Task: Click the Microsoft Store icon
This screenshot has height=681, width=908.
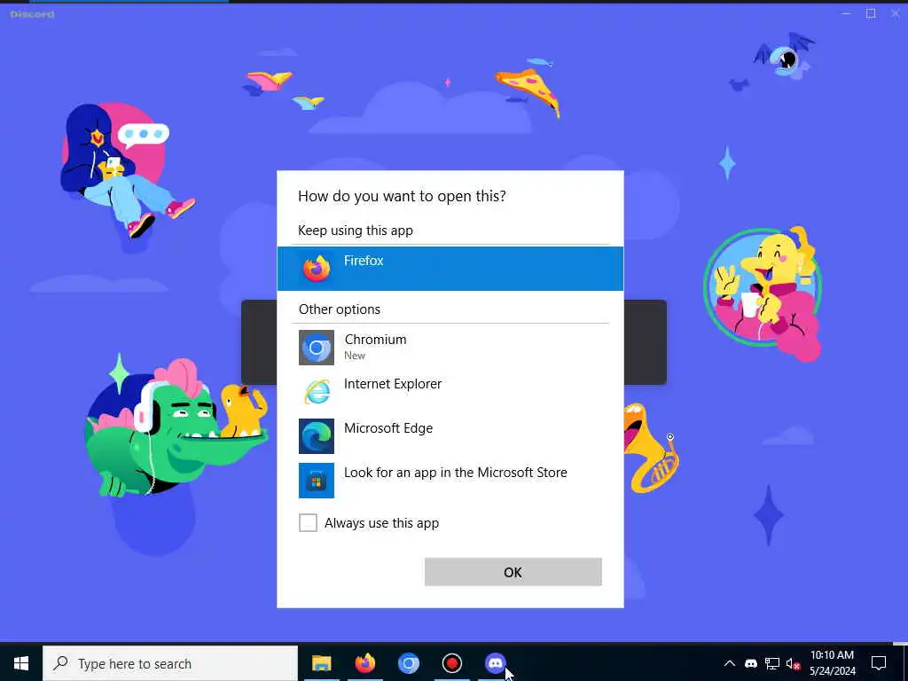Action: [x=317, y=480]
